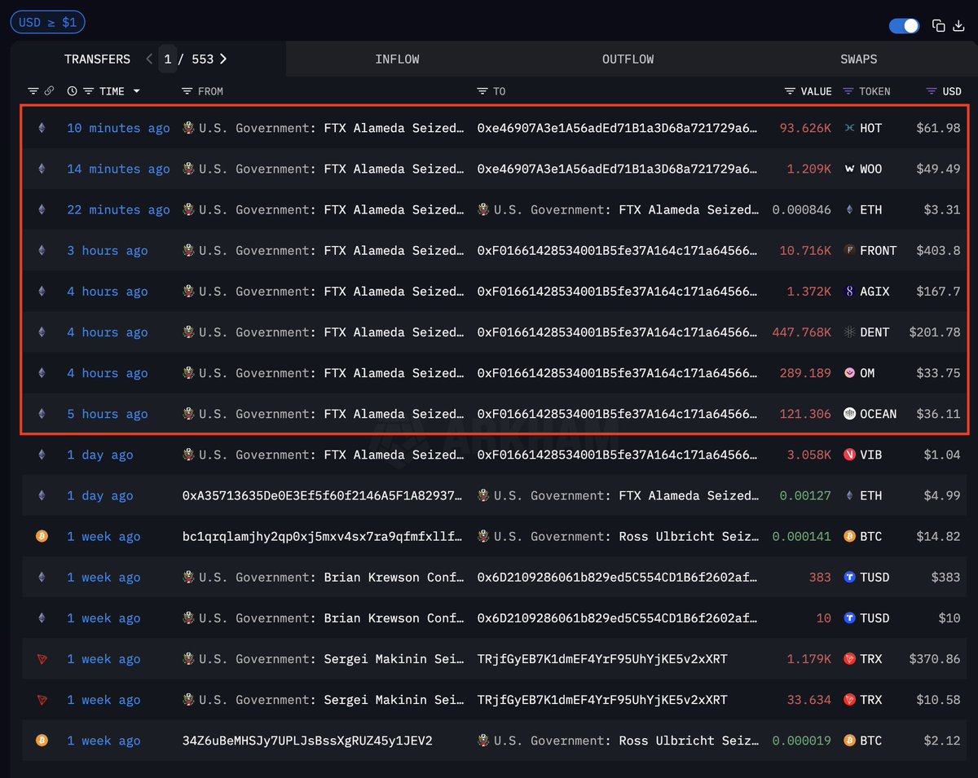Open the USD ≥ $1 filter pill
Image resolution: width=978 pixels, height=778 pixels.
point(47,22)
